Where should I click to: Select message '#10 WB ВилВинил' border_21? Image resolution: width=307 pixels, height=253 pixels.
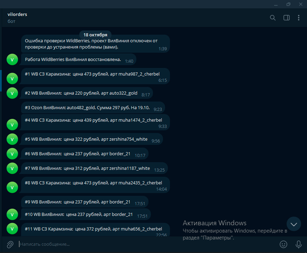pos(86,215)
